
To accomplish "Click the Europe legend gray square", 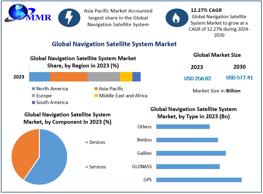I will point(33,96).
